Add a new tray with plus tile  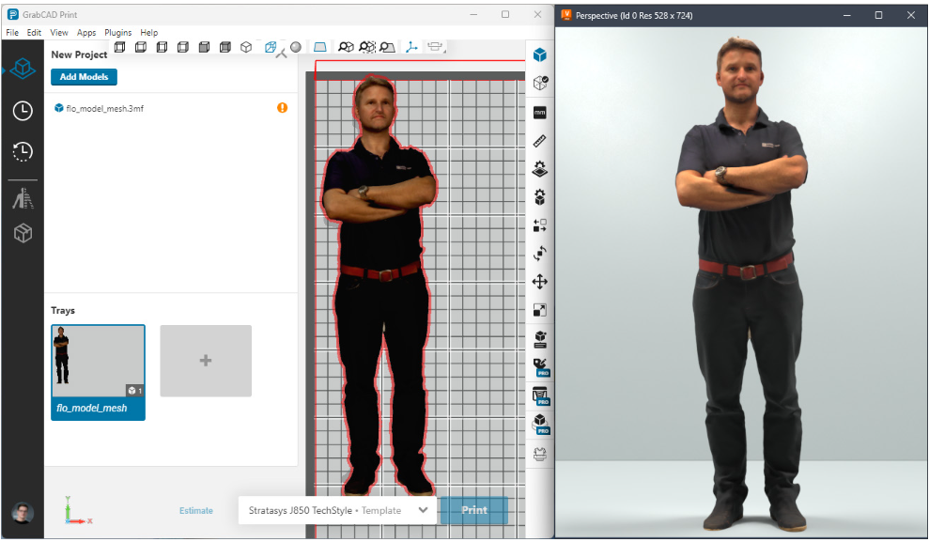pyautogui.click(x=206, y=361)
